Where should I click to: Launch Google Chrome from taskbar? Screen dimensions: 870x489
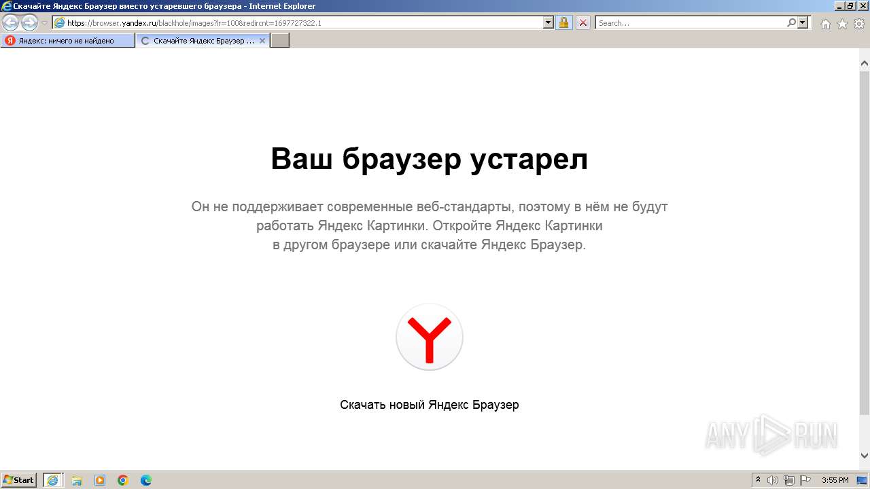pyautogui.click(x=123, y=480)
